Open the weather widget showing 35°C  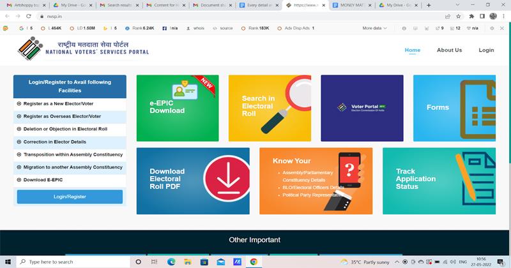point(365,262)
